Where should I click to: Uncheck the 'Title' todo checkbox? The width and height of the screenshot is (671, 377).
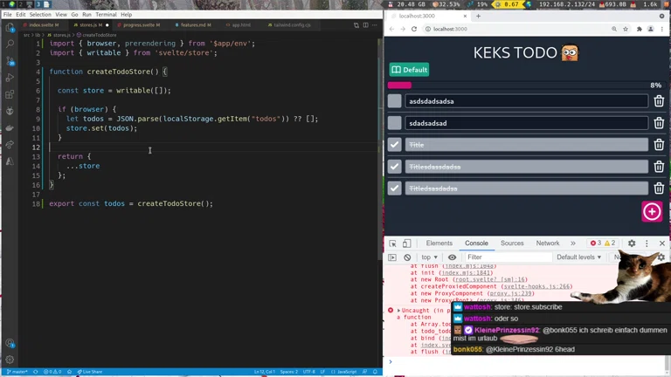point(395,145)
